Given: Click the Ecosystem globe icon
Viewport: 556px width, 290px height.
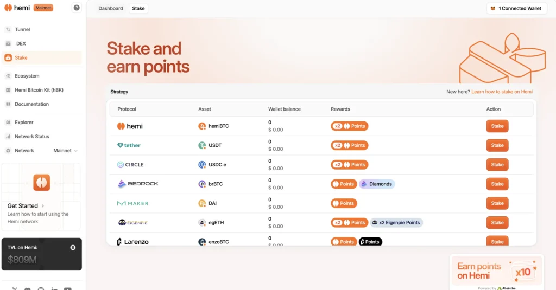Looking at the screenshot, I should click(8, 76).
